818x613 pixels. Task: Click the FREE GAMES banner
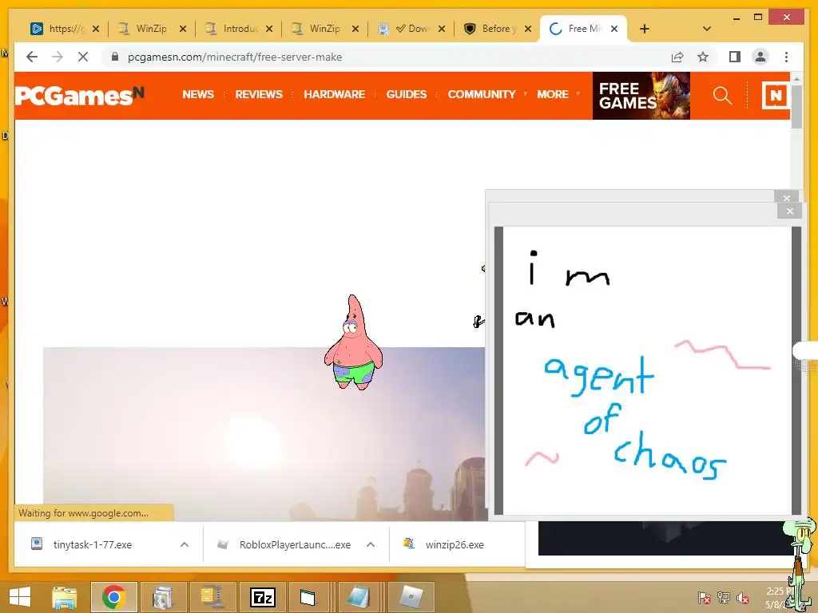641,96
